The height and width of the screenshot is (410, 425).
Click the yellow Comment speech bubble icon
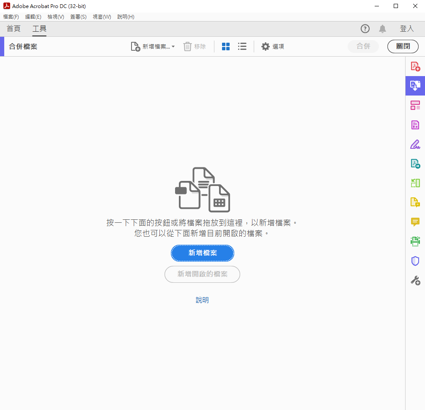[x=415, y=222]
